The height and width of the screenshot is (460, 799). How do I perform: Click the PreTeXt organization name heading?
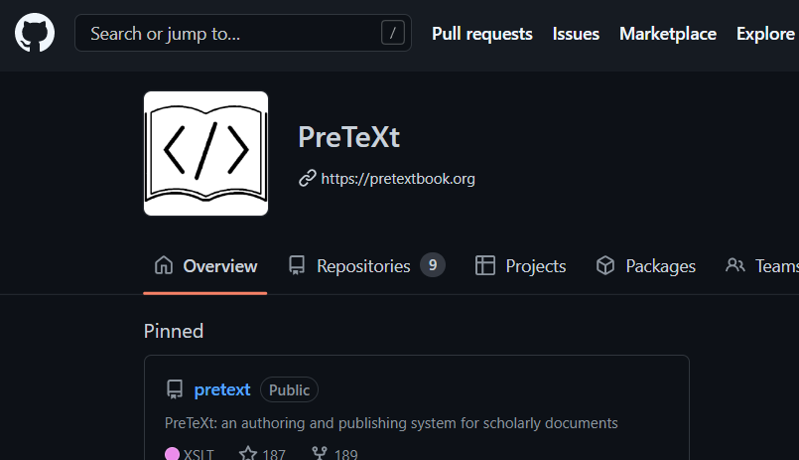click(x=349, y=137)
